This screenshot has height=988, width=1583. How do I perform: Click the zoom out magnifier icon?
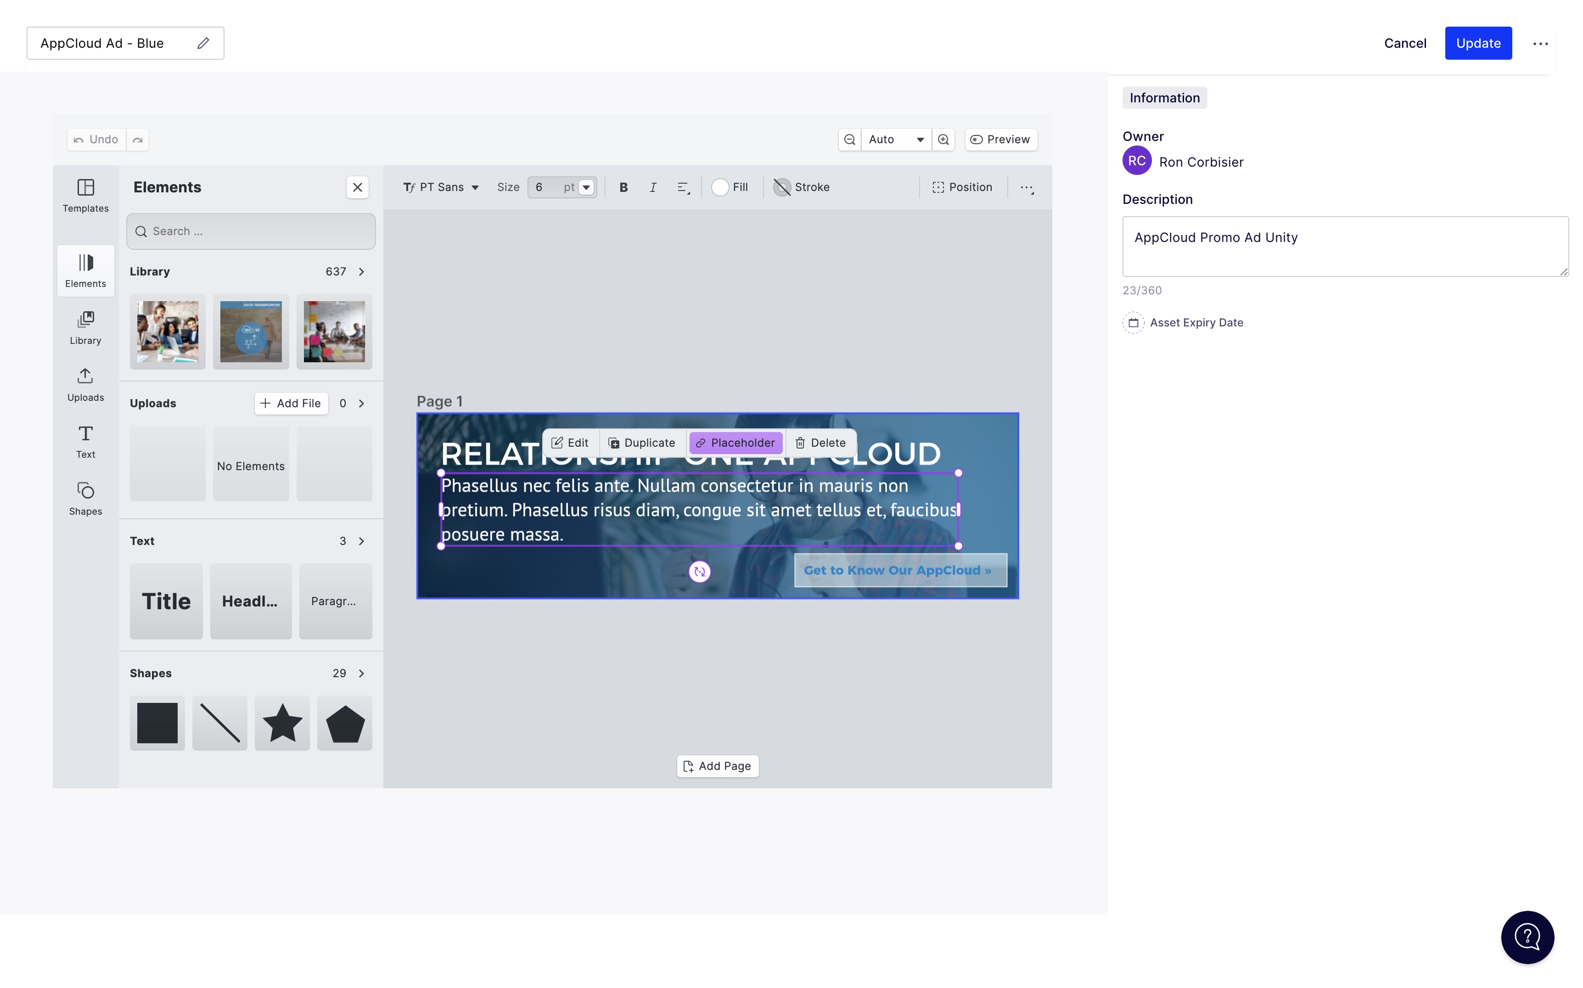pyautogui.click(x=849, y=139)
